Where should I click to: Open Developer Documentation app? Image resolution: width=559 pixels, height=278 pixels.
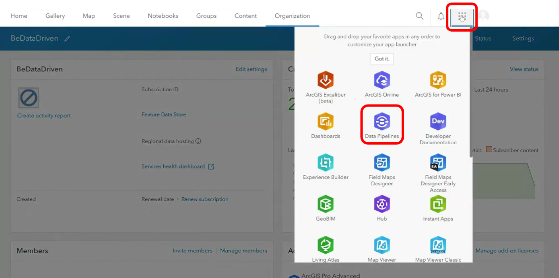pyautogui.click(x=438, y=129)
